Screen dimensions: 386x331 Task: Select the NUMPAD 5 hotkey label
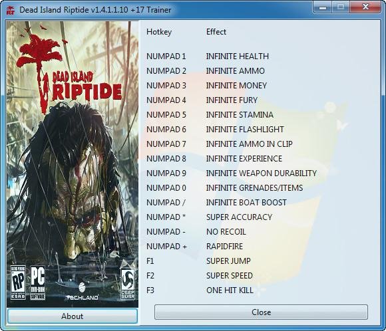(x=166, y=115)
